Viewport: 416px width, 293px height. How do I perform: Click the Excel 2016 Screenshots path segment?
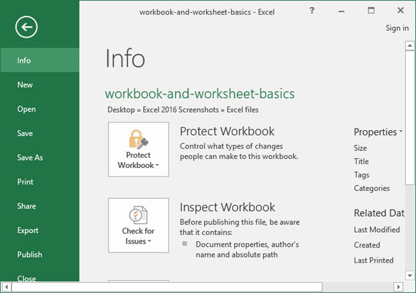180,110
